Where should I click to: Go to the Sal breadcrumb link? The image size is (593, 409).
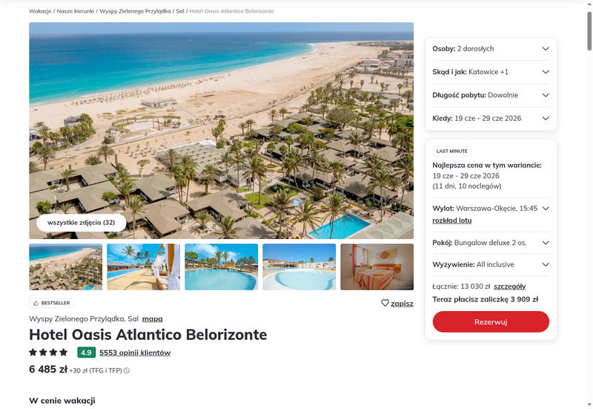[x=180, y=11]
